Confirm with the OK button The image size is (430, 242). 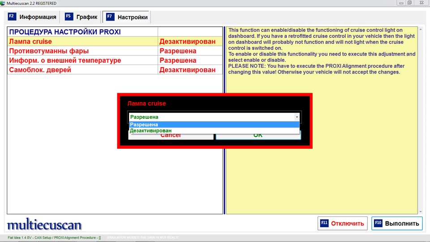(x=258, y=136)
